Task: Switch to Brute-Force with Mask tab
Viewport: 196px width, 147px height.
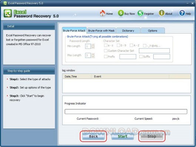Action: [x=101, y=31]
